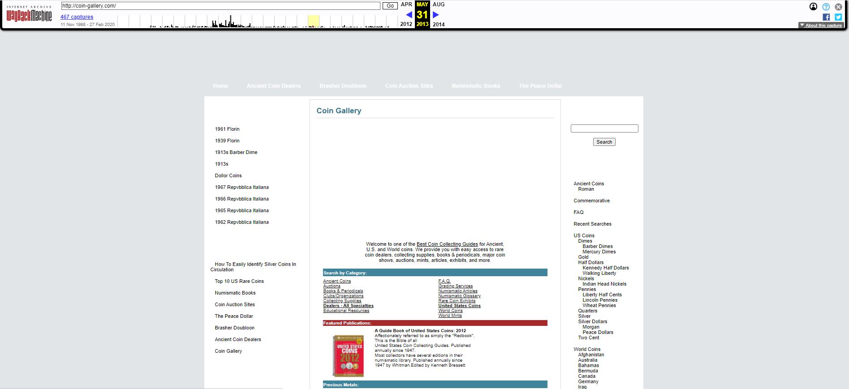
Task: Click the Red Book 2012 cover thumbnail
Action: coord(348,356)
